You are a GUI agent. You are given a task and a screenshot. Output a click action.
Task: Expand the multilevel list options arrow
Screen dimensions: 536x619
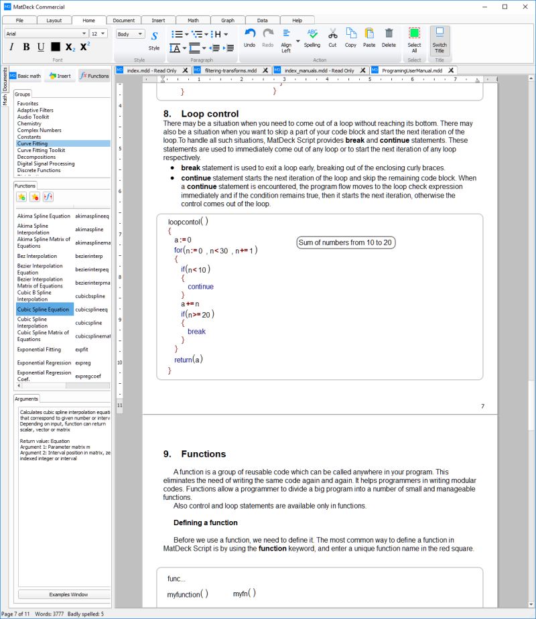(x=206, y=34)
